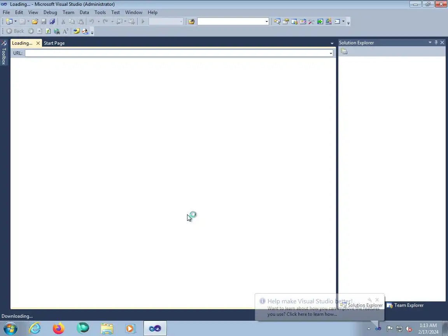Click the Font Size 'A' icon
Viewport: 448px width, 336px height.
tap(65, 31)
